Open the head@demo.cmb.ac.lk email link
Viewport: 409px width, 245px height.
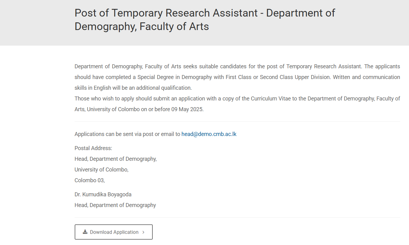(x=209, y=134)
